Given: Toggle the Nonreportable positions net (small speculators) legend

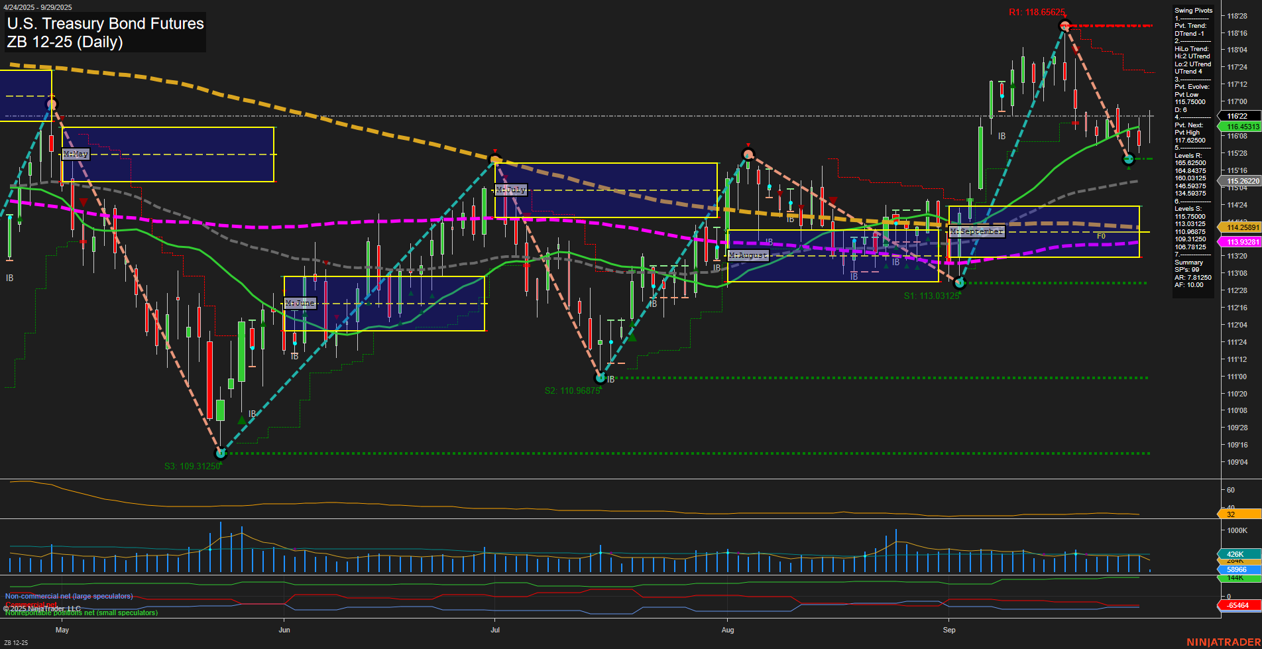Looking at the screenshot, I should [80, 613].
